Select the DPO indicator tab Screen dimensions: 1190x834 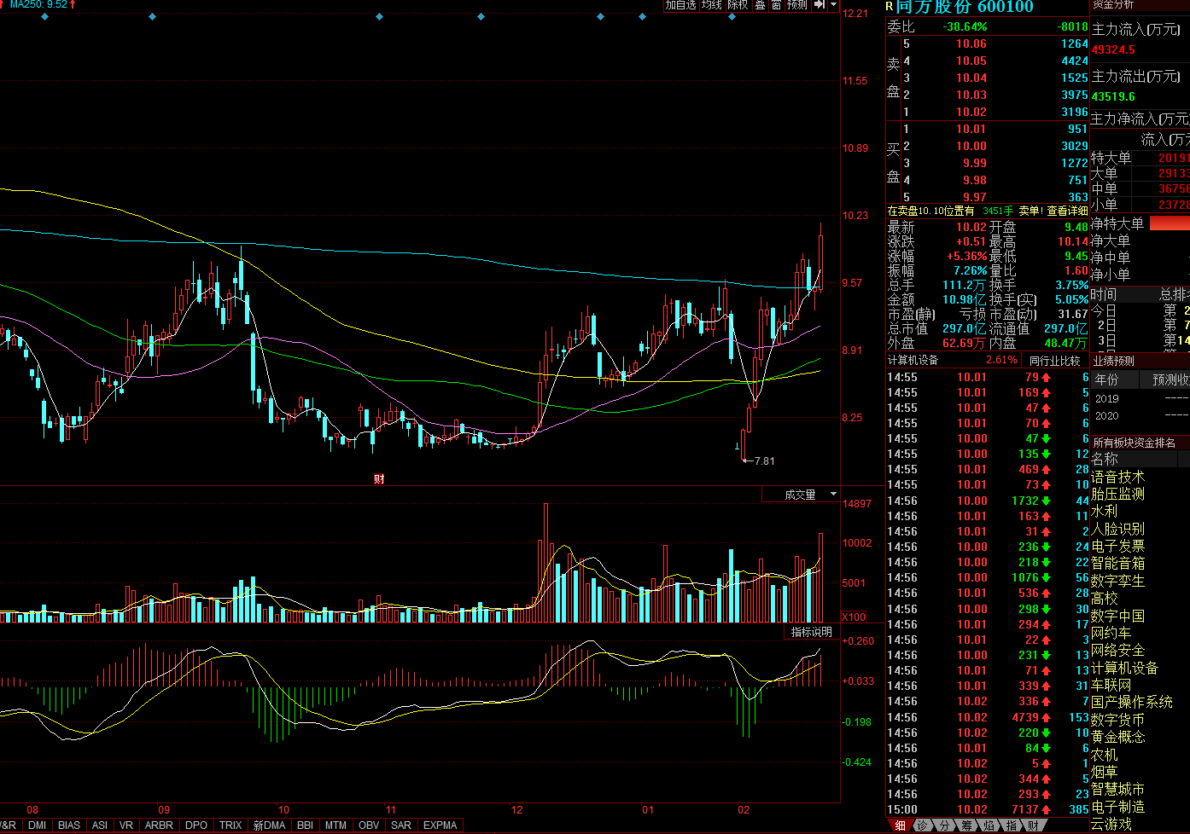click(196, 825)
